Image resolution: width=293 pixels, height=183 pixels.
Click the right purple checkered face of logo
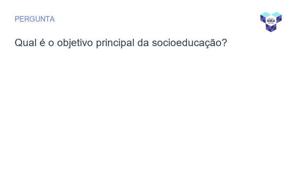[x=279, y=19]
